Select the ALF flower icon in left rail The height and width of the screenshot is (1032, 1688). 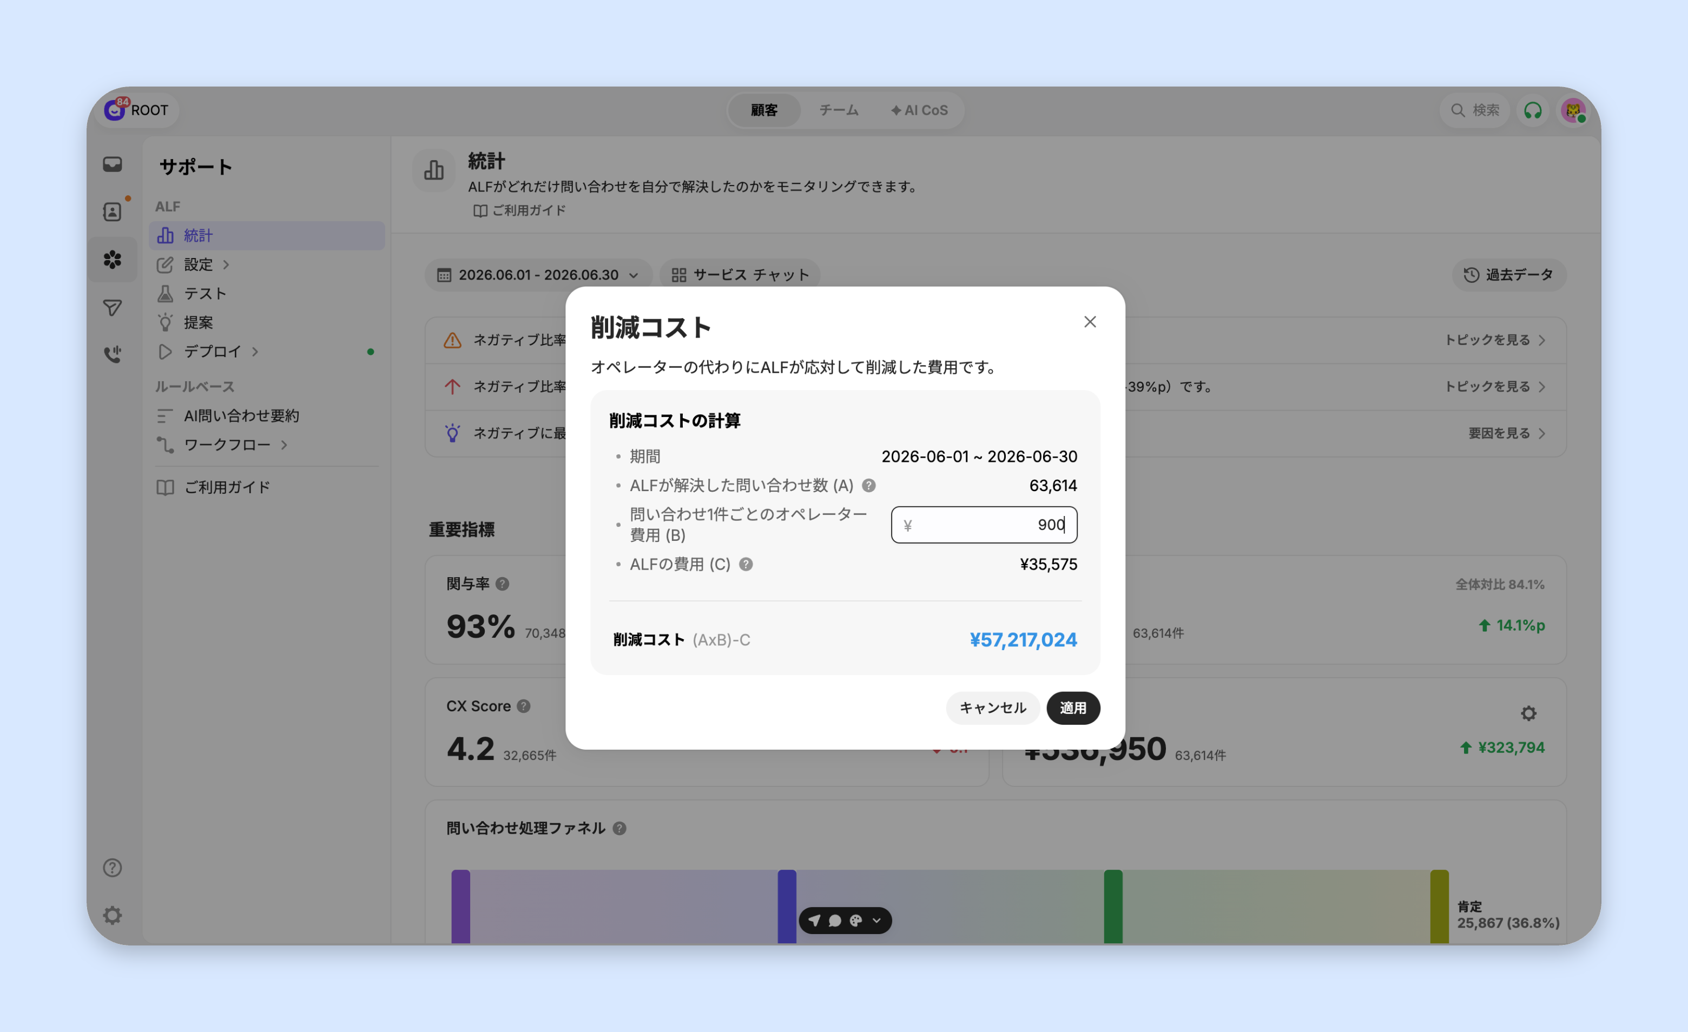click(113, 260)
